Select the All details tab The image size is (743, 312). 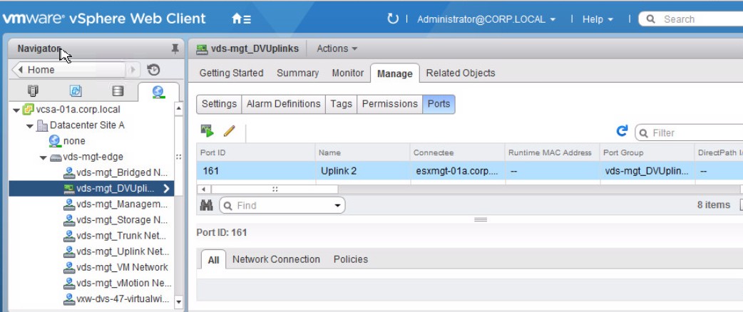[213, 259]
